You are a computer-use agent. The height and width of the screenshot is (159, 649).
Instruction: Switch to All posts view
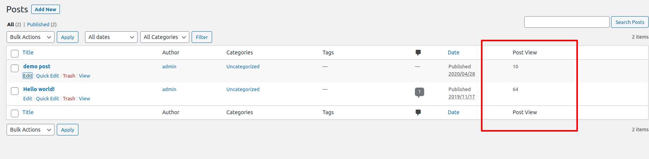(10, 24)
